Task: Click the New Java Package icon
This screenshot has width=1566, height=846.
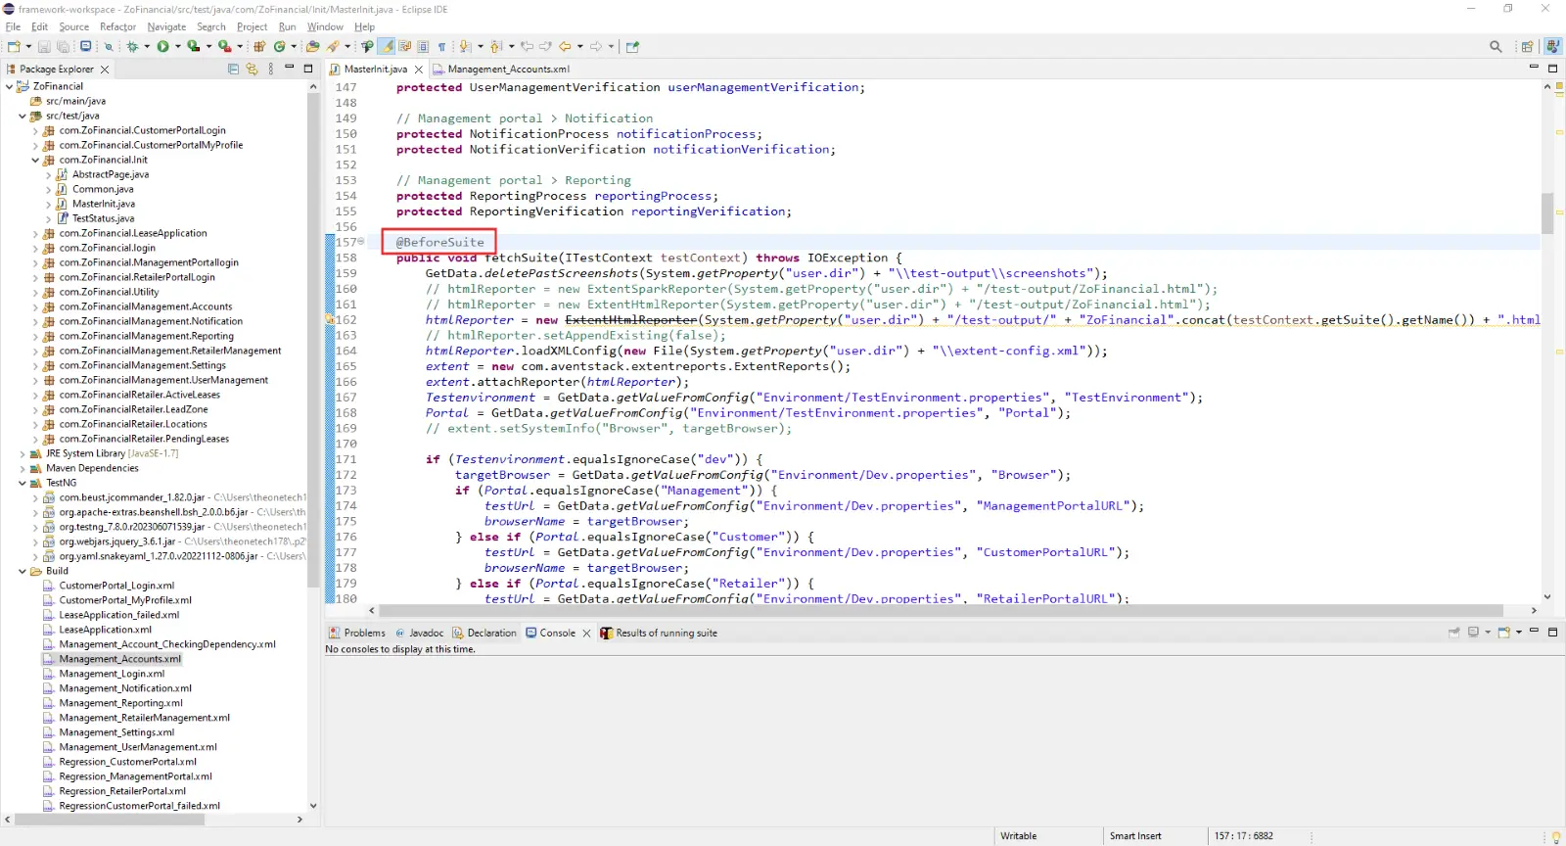Action: coord(259,46)
